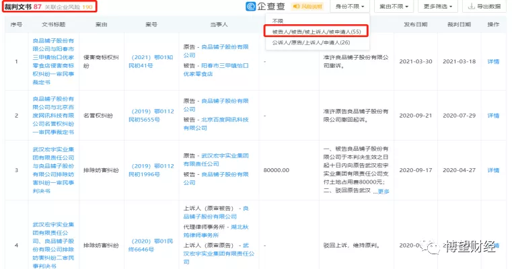512x269 pixels.
Task: Open defendant 阳春市三甲镇怡口优家零食店 link
Action: click(x=216, y=69)
